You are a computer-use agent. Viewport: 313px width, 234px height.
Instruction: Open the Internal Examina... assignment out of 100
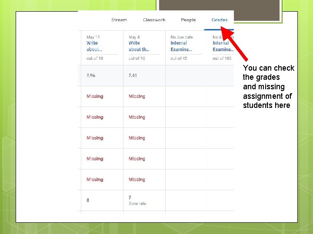click(223, 46)
